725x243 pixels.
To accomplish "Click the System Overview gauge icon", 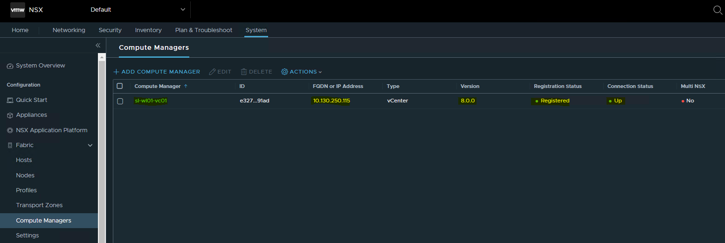I will pos(10,66).
